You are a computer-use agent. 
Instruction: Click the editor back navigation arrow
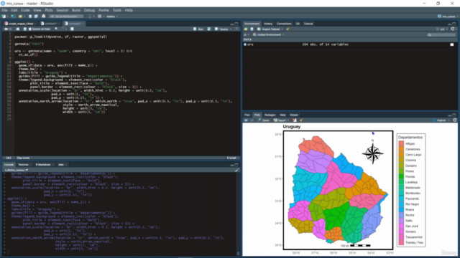pyautogui.click(x=6, y=29)
